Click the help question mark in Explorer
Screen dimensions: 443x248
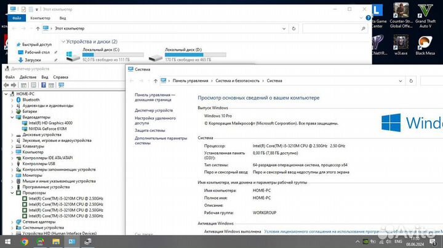(x=368, y=18)
